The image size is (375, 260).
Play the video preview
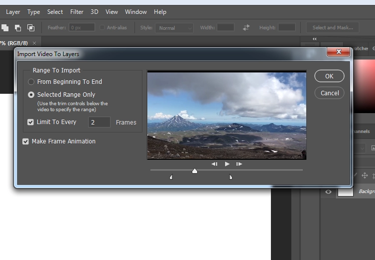click(x=227, y=164)
